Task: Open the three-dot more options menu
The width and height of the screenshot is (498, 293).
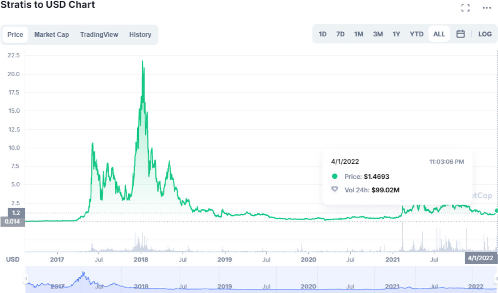Action: point(487,8)
